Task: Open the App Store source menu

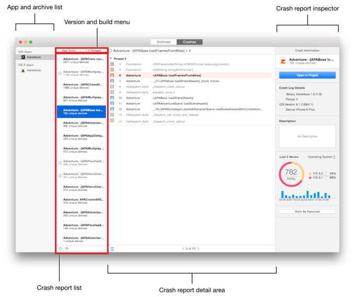Action: 68,51
